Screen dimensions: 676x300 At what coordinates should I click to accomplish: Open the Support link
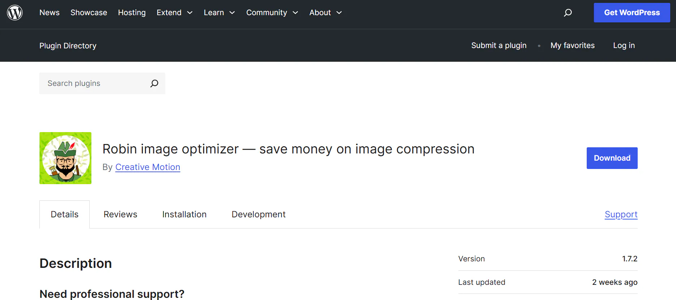tap(621, 214)
